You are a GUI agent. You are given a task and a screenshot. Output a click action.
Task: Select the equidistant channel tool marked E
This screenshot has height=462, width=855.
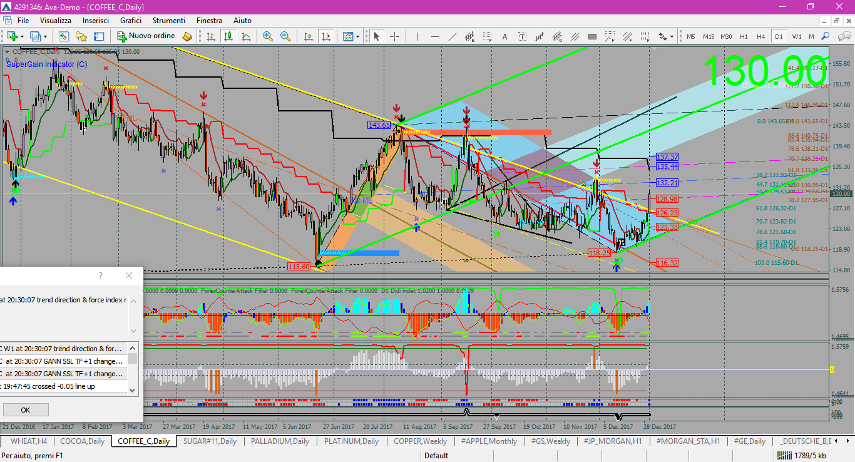469,36
